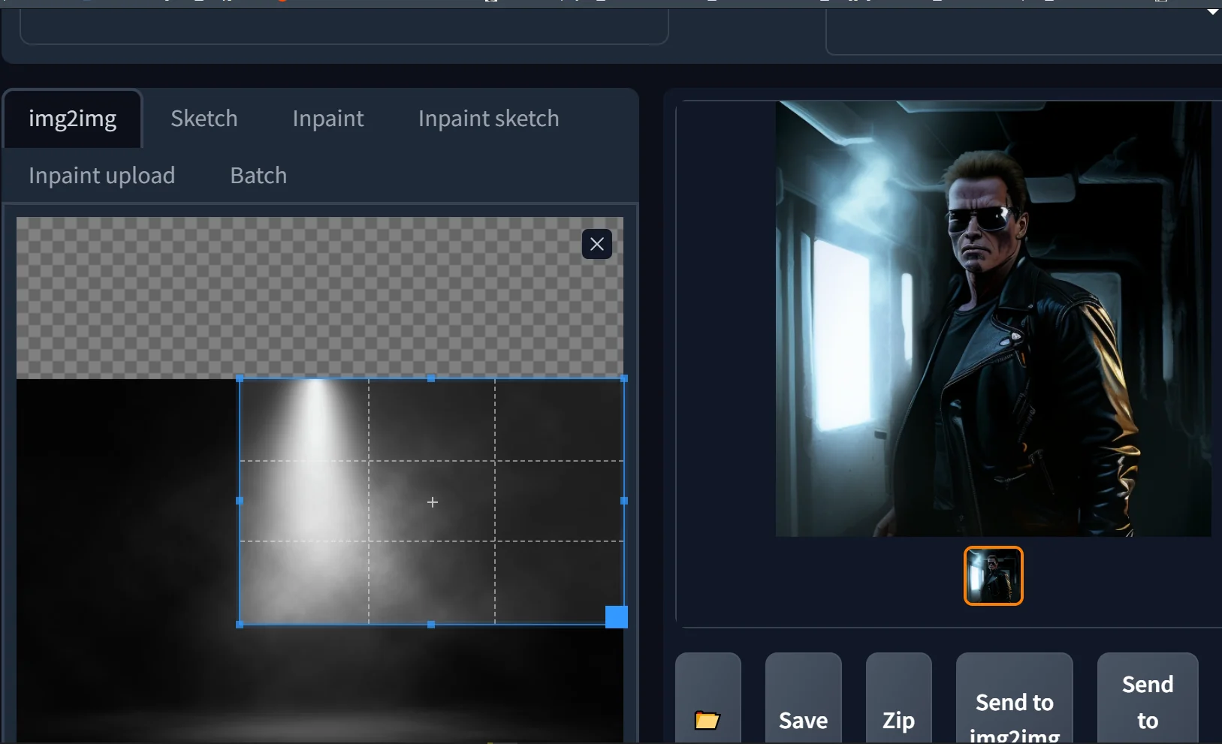Click the white dropdown arrow at top right
Image resolution: width=1222 pixels, height=744 pixels.
coord(1213,12)
